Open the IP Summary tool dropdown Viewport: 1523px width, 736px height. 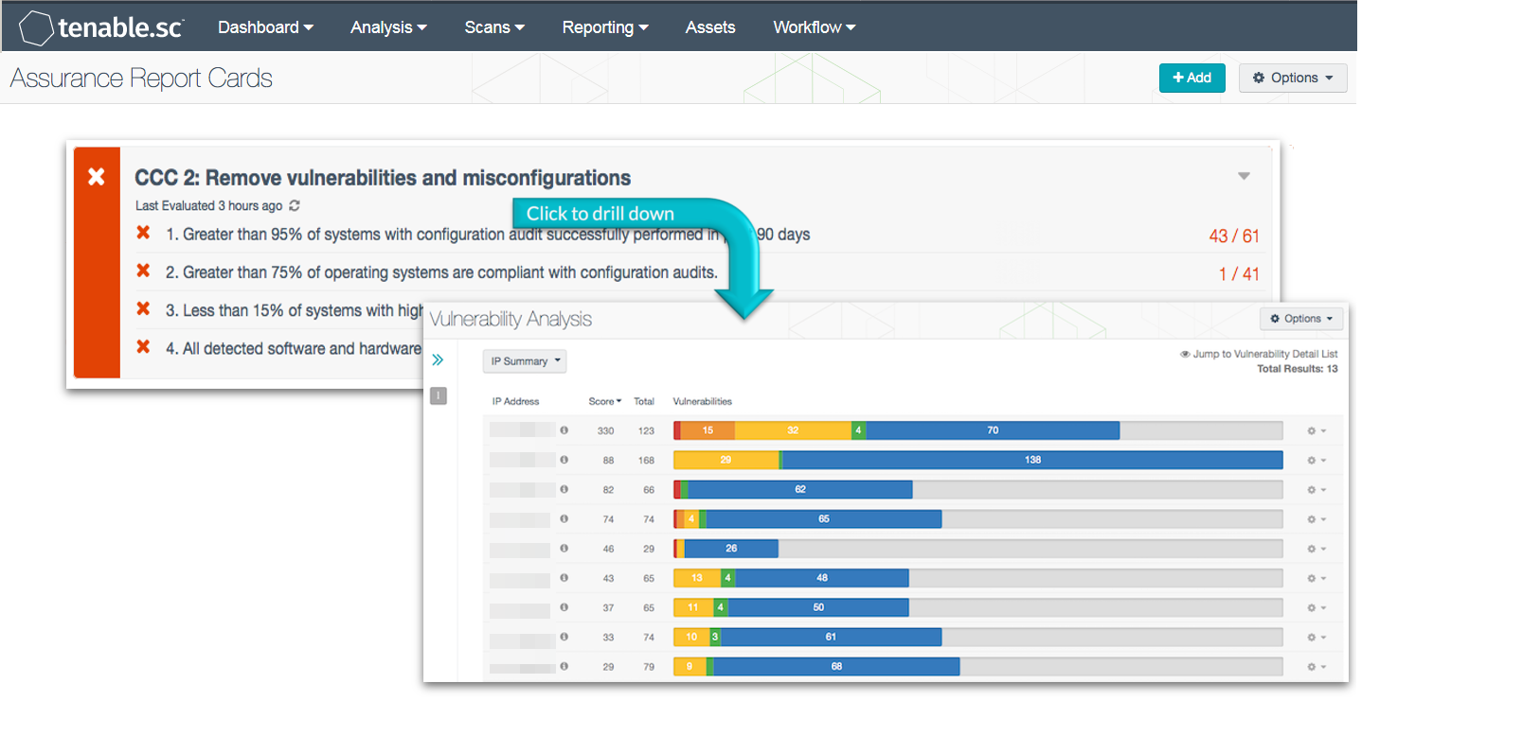[x=526, y=361]
